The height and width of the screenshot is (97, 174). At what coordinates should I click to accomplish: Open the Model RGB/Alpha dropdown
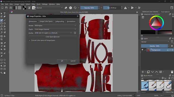(x=55, y=26)
